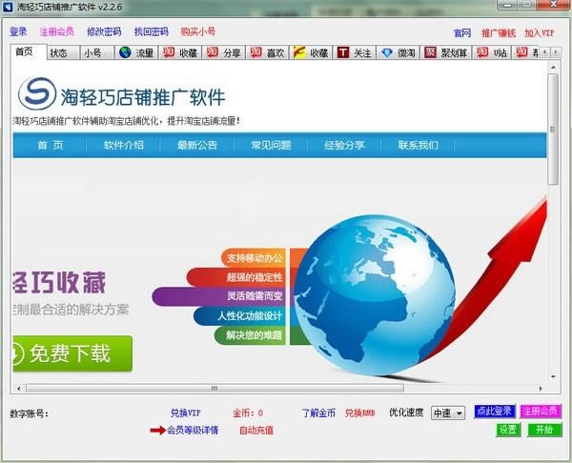
Task: Open the 官网 link
Action: pos(462,33)
